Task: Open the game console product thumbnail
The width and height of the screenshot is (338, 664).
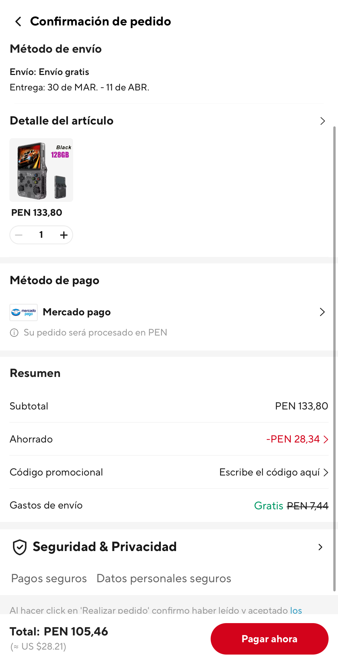Action: pos(41,170)
